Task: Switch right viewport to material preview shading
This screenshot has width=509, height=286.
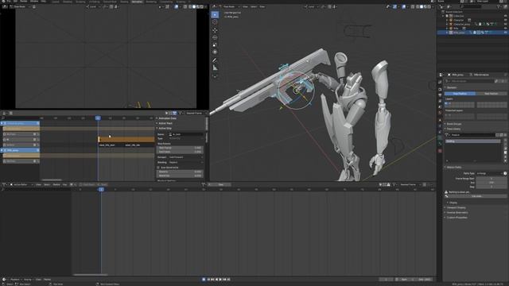Action: [425, 6]
